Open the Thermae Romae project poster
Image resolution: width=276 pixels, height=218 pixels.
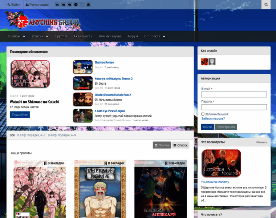coord(100,189)
